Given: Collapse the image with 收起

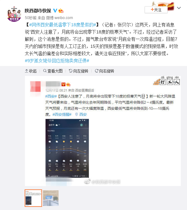Looking at the screenshot, I should [31, 71].
